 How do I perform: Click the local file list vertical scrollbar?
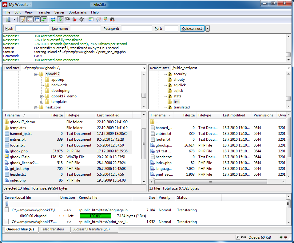click(144, 144)
